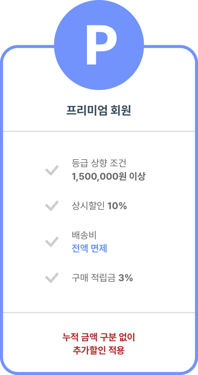This screenshot has width=198, height=375.
Task: Click the red 추가할인 적용 text
Action: click(x=99, y=351)
